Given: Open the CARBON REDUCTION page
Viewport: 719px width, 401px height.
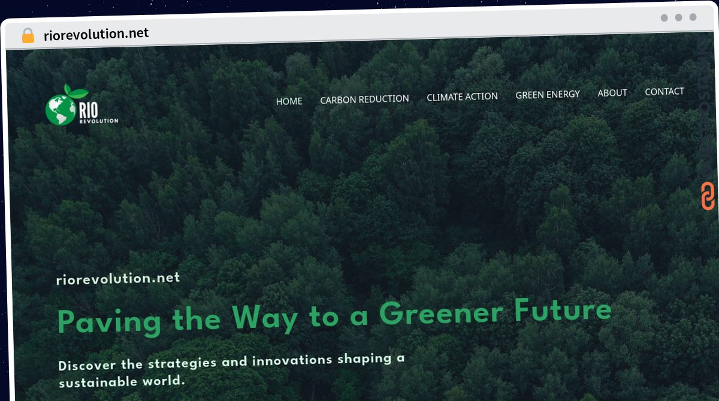Looking at the screenshot, I should (x=364, y=99).
